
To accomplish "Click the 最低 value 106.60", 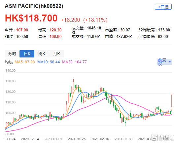I will point(55,37).
